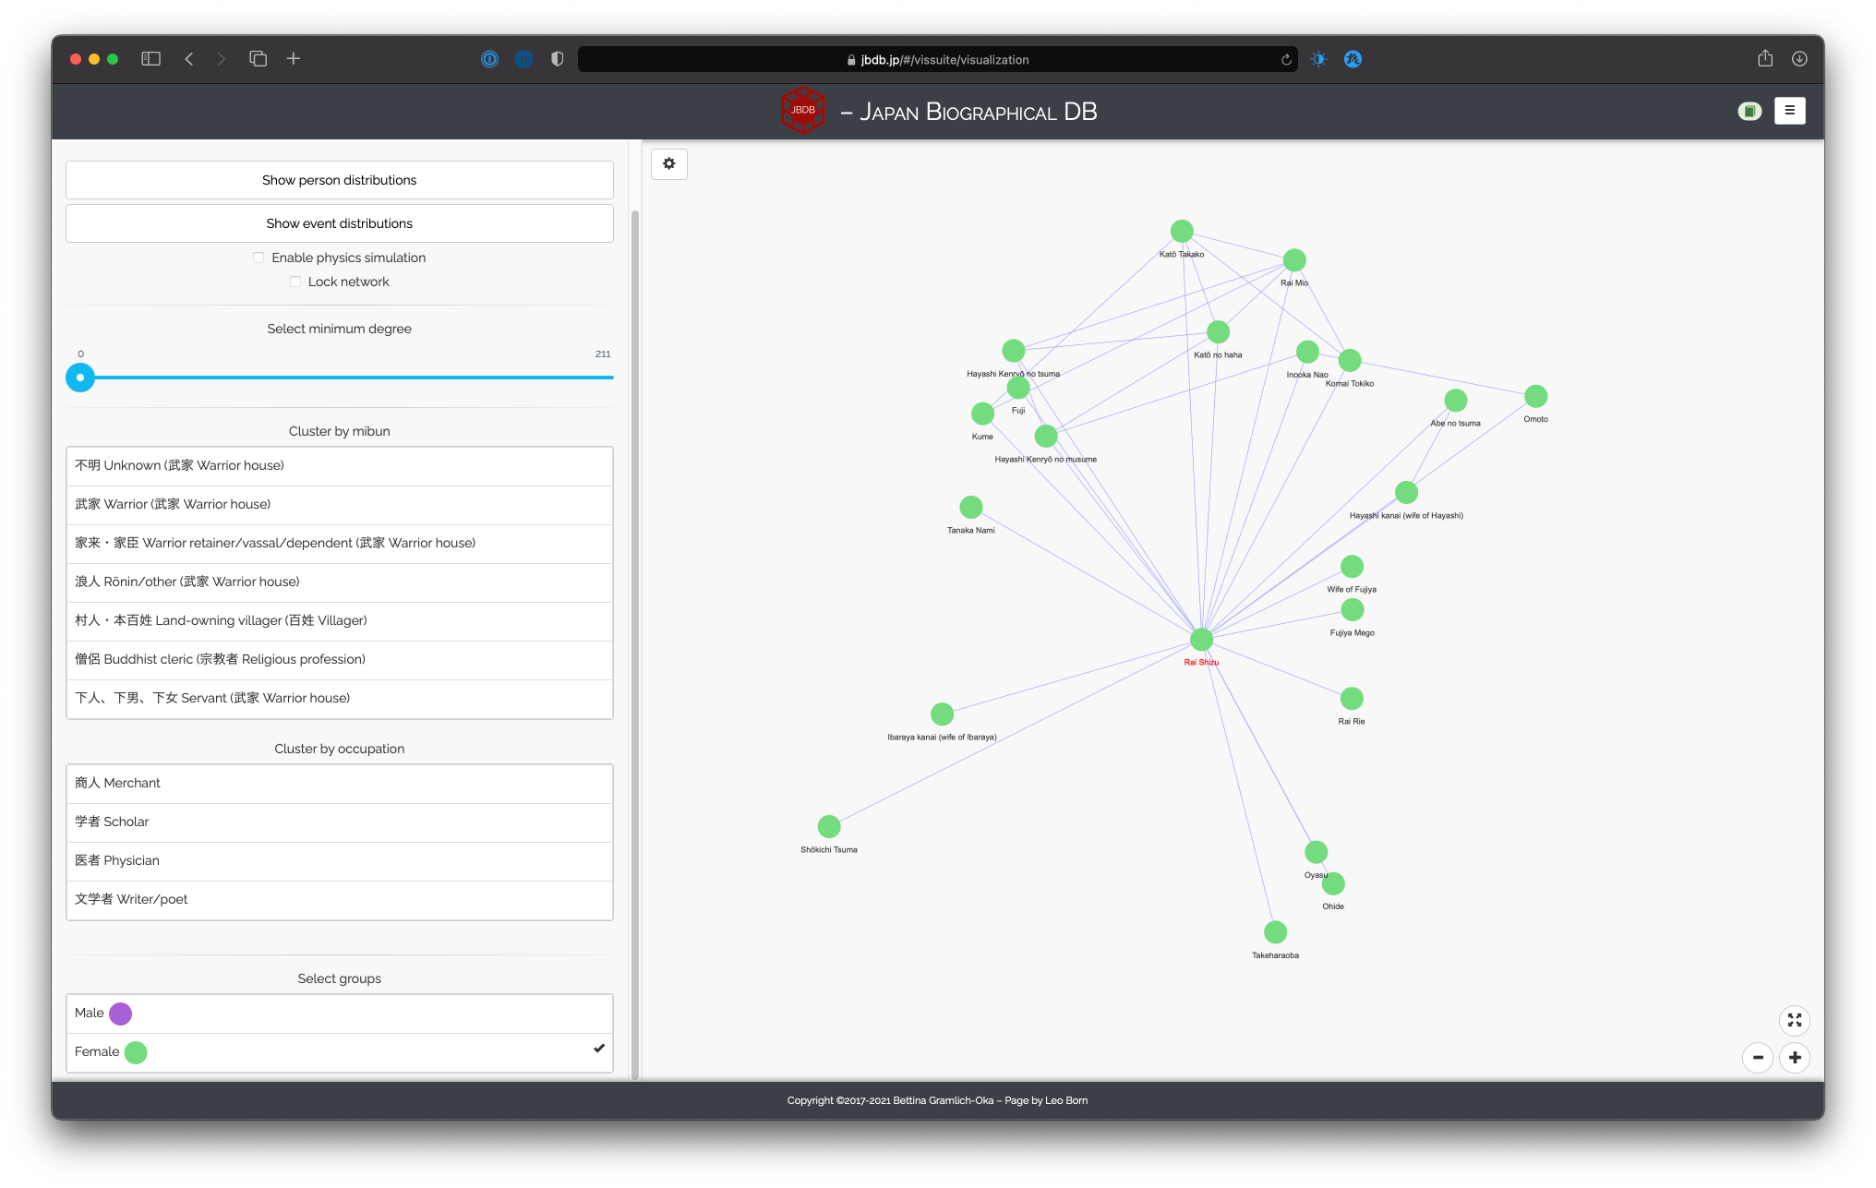Show Safari downloads

tap(1799, 59)
